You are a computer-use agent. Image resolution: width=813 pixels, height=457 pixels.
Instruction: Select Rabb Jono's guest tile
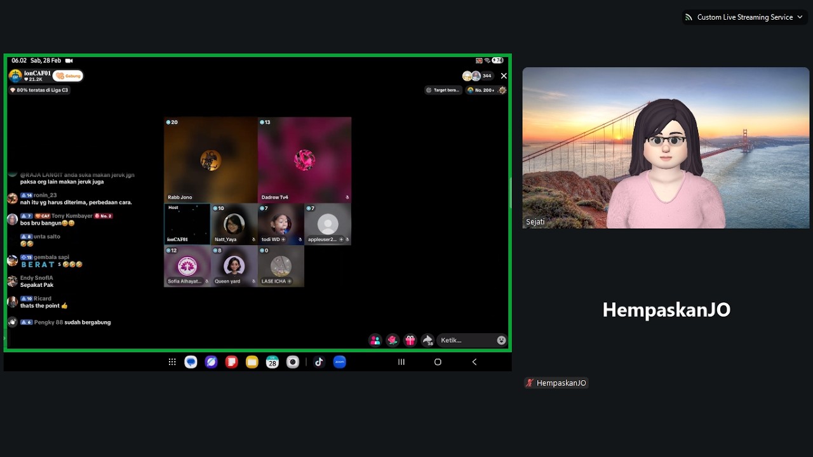click(x=211, y=160)
